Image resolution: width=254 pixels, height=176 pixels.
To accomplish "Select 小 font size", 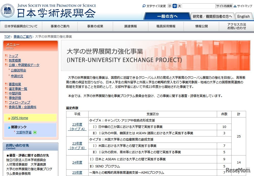I will pyautogui.click(x=170, y=5).
